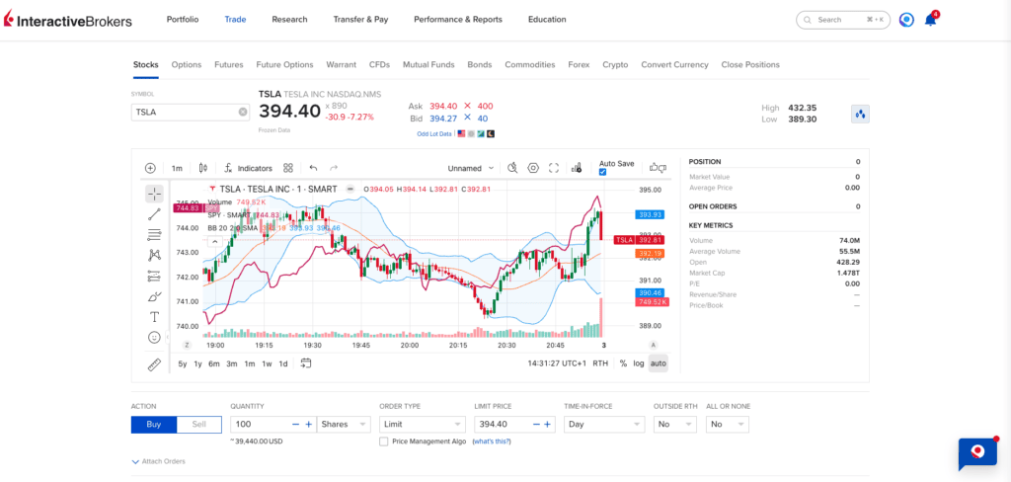1011x482 pixels.
Task: Open the chart settings hexagon icon
Action: [533, 168]
